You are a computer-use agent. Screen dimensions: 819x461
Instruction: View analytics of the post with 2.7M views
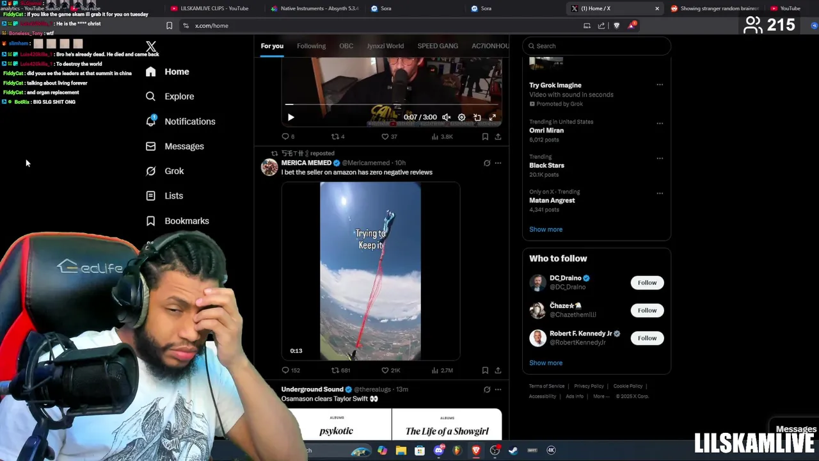[442, 370]
